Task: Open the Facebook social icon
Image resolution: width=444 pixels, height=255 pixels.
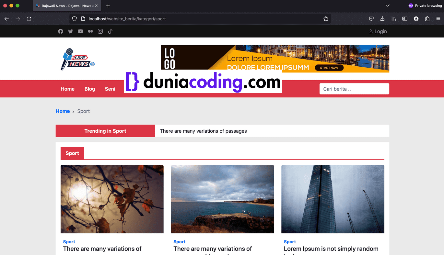Action: click(61, 31)
